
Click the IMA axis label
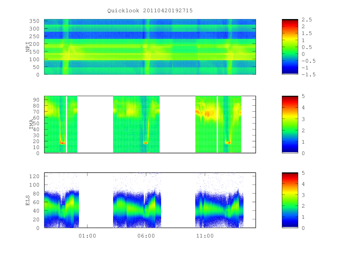click(32, 124)
